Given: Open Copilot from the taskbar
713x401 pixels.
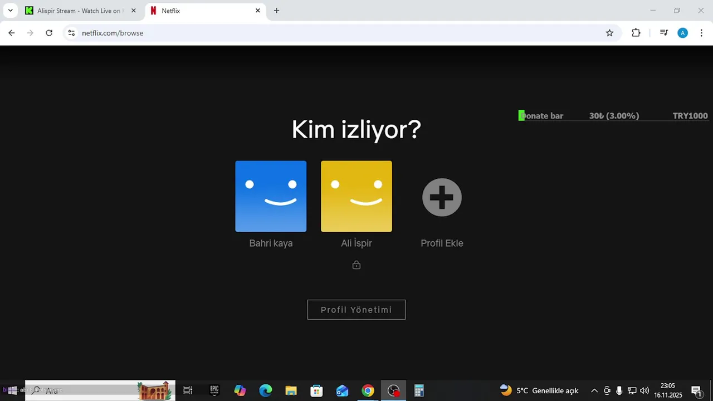Looking at the screenshot, I should coord(240,390).
